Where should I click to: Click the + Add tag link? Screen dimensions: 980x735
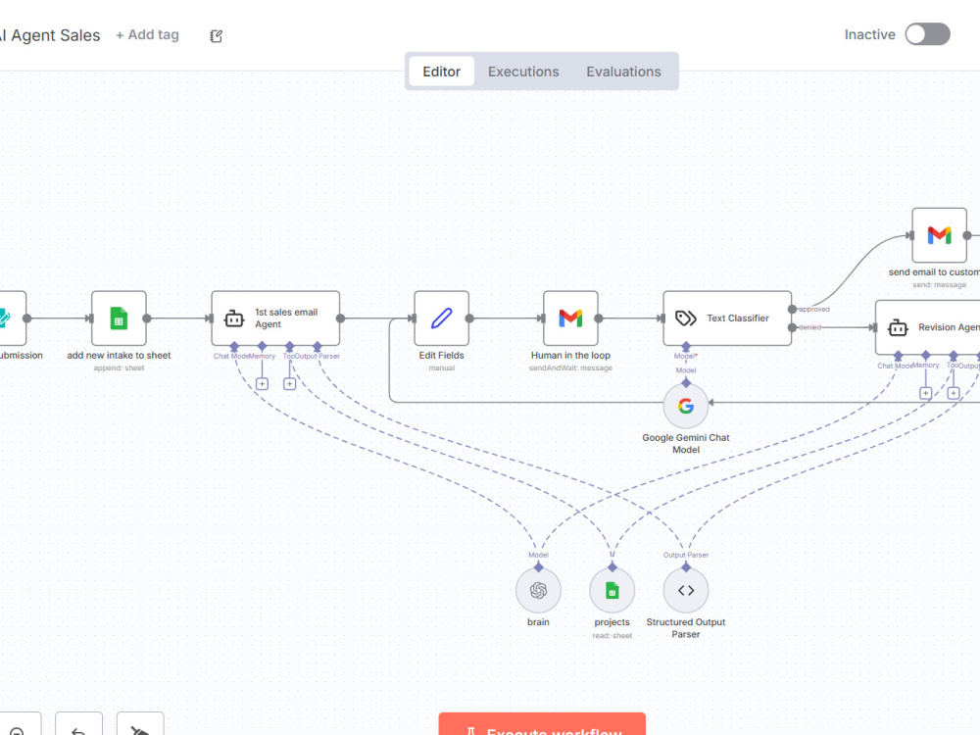tap(148, 35)
